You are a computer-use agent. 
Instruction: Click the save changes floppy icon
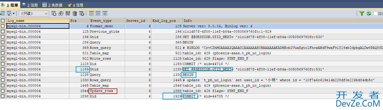(68, 13)
